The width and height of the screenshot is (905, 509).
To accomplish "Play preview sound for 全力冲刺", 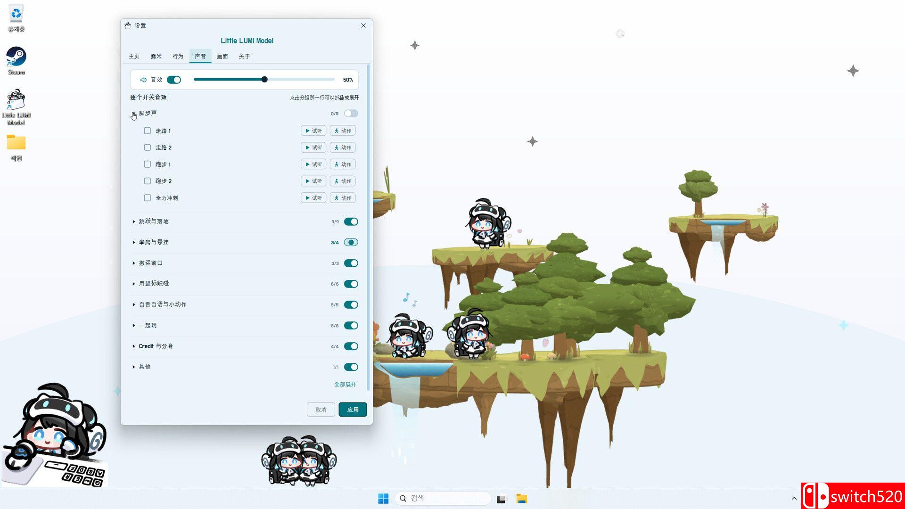I will coord(313,198).
